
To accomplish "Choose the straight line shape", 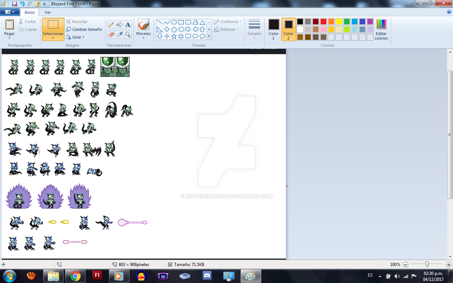I will click(x=160, y=22).
